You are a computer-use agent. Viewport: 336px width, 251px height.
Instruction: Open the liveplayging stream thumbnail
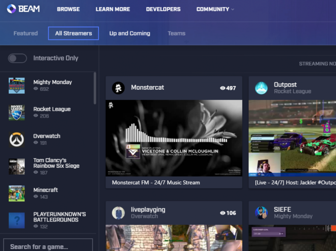click(x=174, y=238)
